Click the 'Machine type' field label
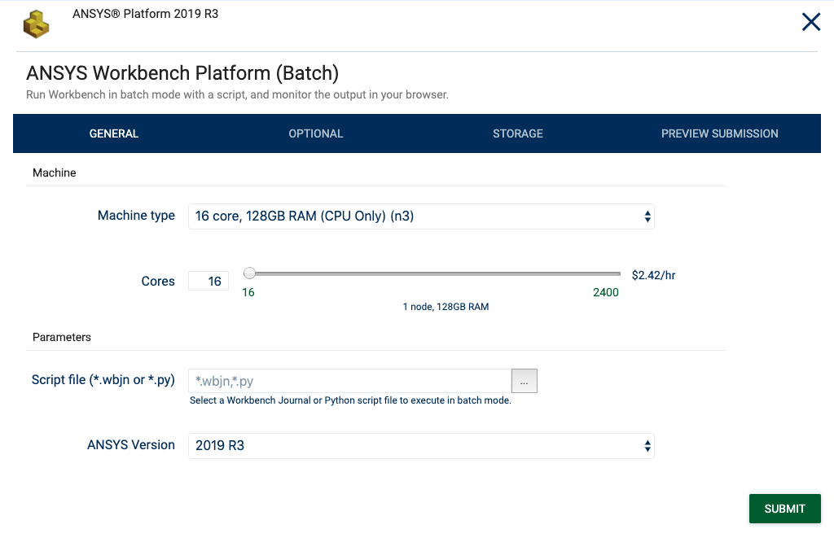This screenshot has width=834, height=542. point(136,215)
